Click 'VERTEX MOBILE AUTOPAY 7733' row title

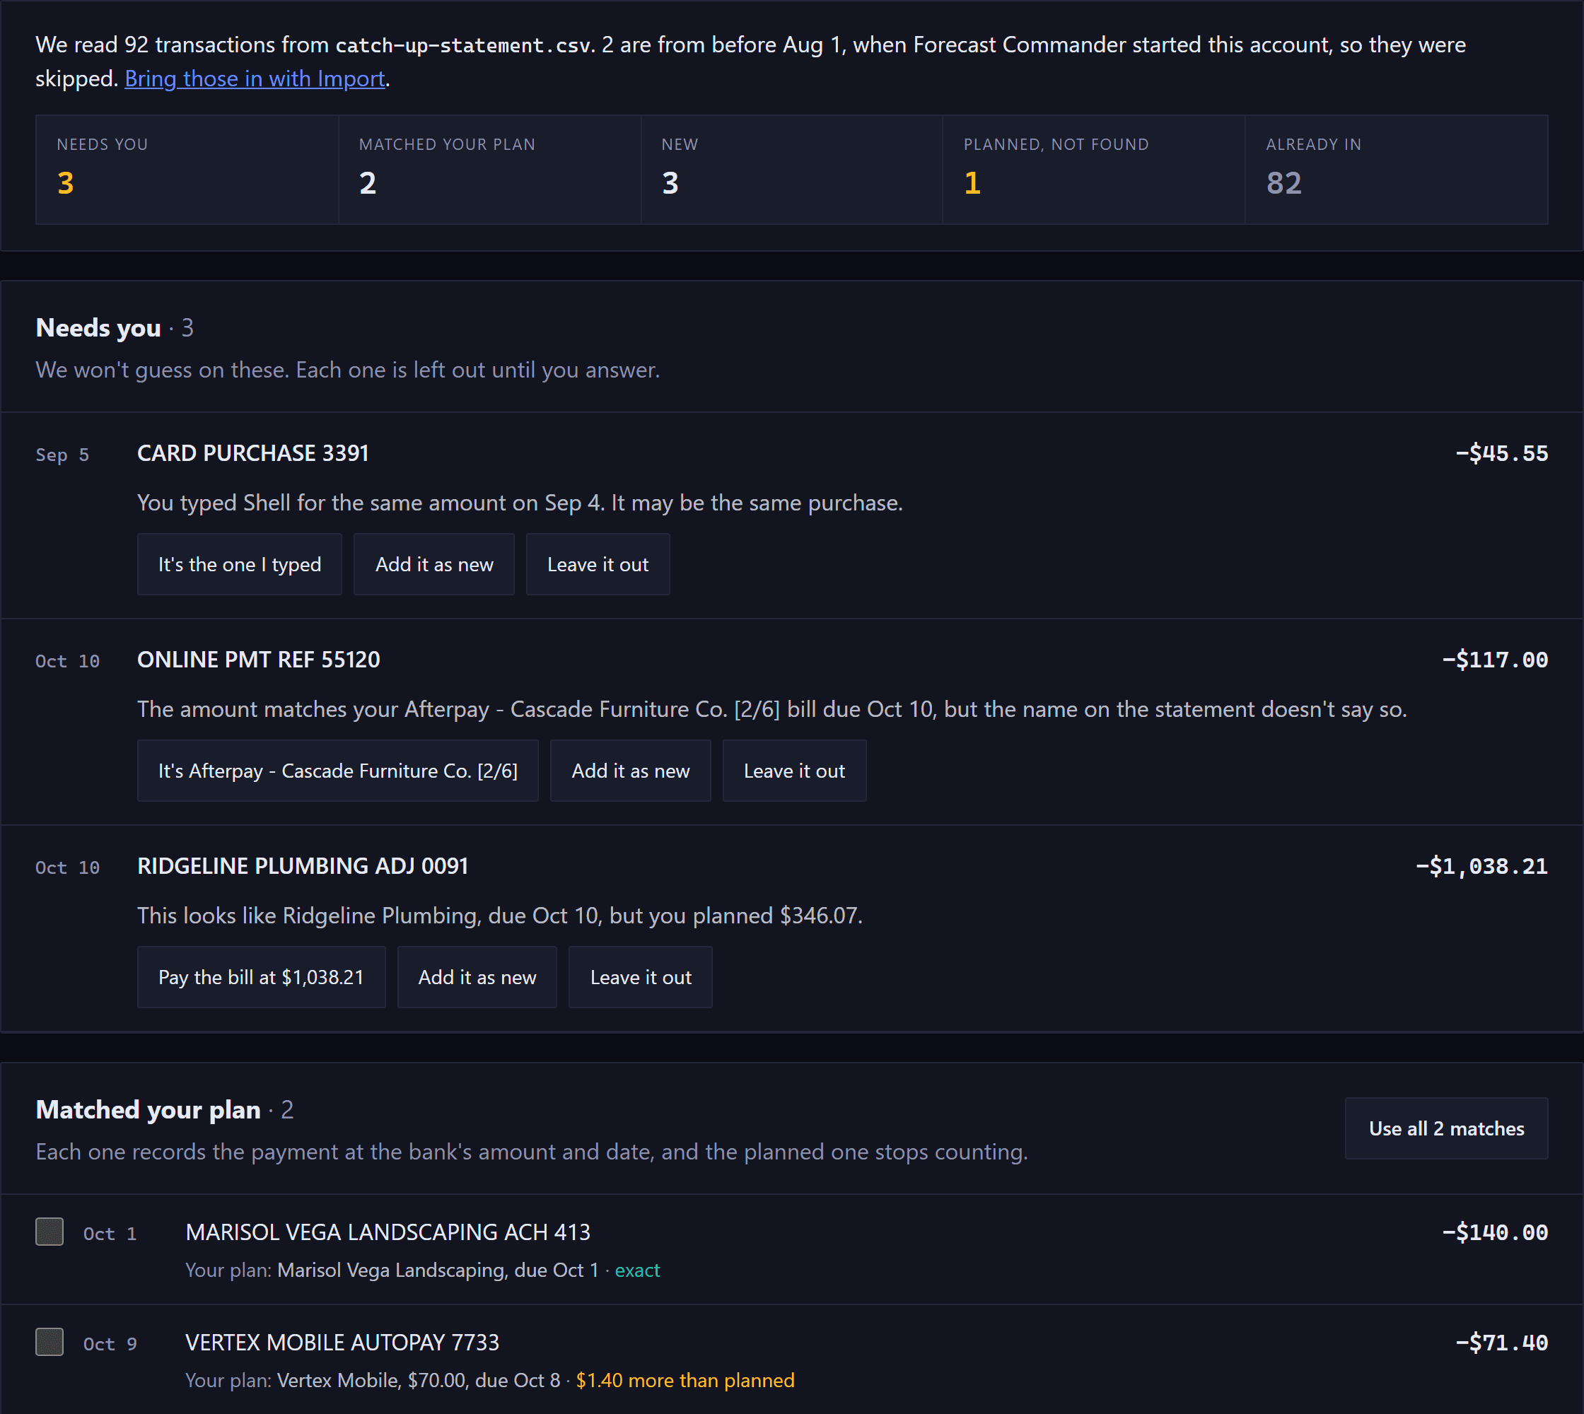342,1343
